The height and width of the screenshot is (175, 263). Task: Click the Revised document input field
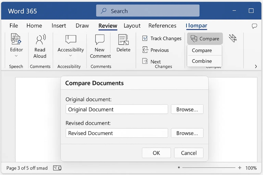[117, 133]
